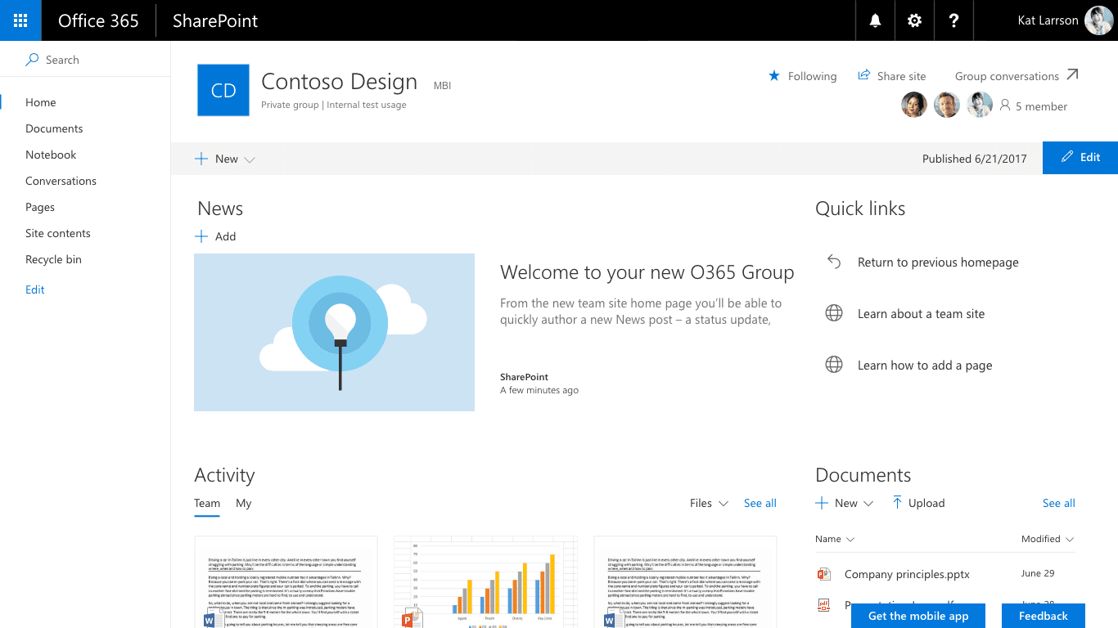Screen dimensions: 1118x628
Task: Click the Share site icon
Action: tap(863, 75)
